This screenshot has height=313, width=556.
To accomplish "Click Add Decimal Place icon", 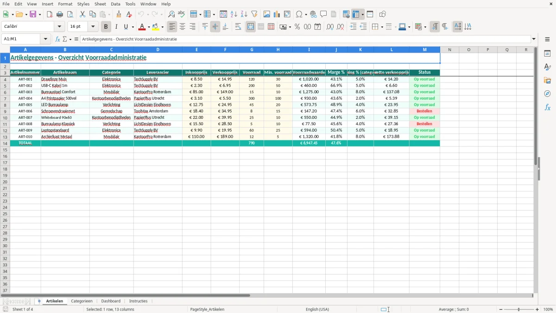I will (x=330, y=27).
